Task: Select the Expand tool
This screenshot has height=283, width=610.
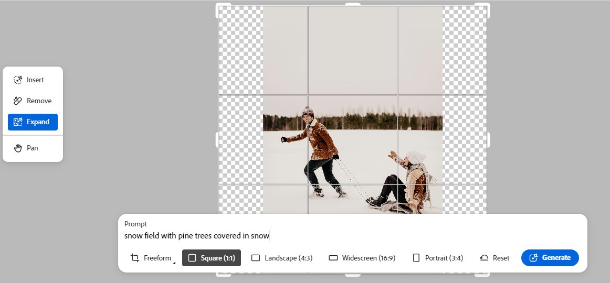Action: click(x=33, y=122)
